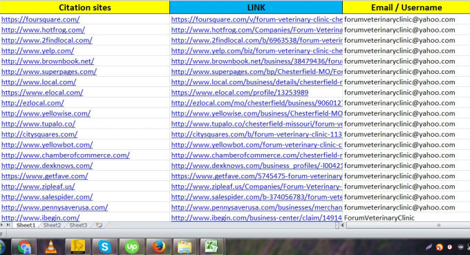Open the yellow portrait-sketch app in taskbar
The image size is (470, 255).
[x=77, y=247]
